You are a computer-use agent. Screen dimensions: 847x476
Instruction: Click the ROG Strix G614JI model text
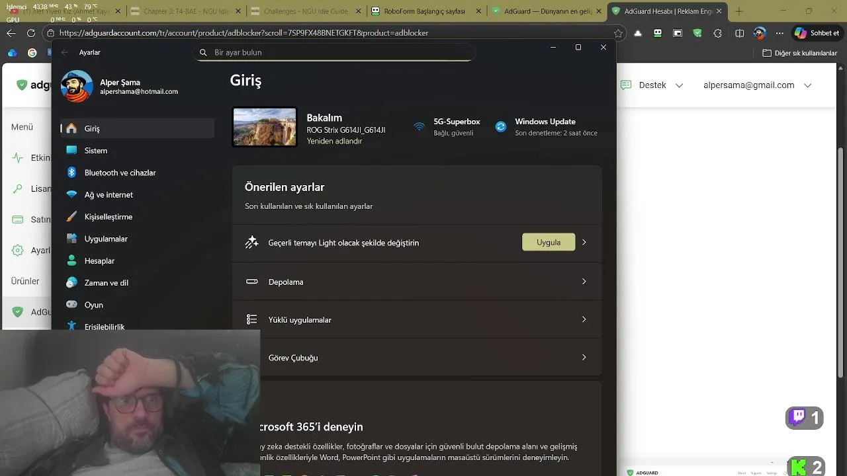346,130
